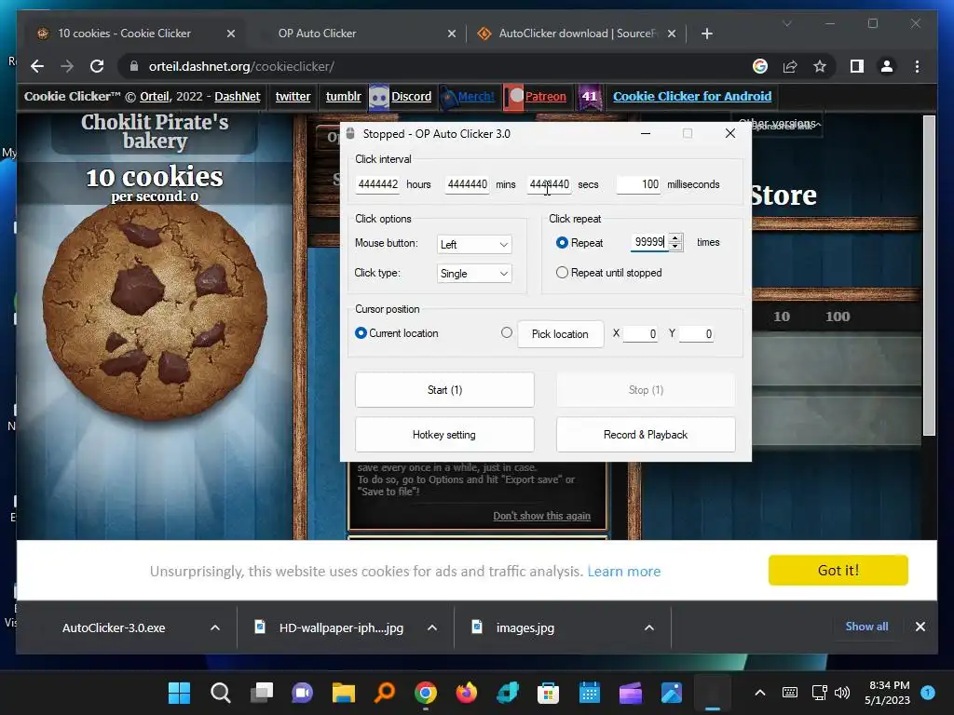Open the Mouse button dropdown
This screenshot has width=954, height=715.
(x=474, y=245)
